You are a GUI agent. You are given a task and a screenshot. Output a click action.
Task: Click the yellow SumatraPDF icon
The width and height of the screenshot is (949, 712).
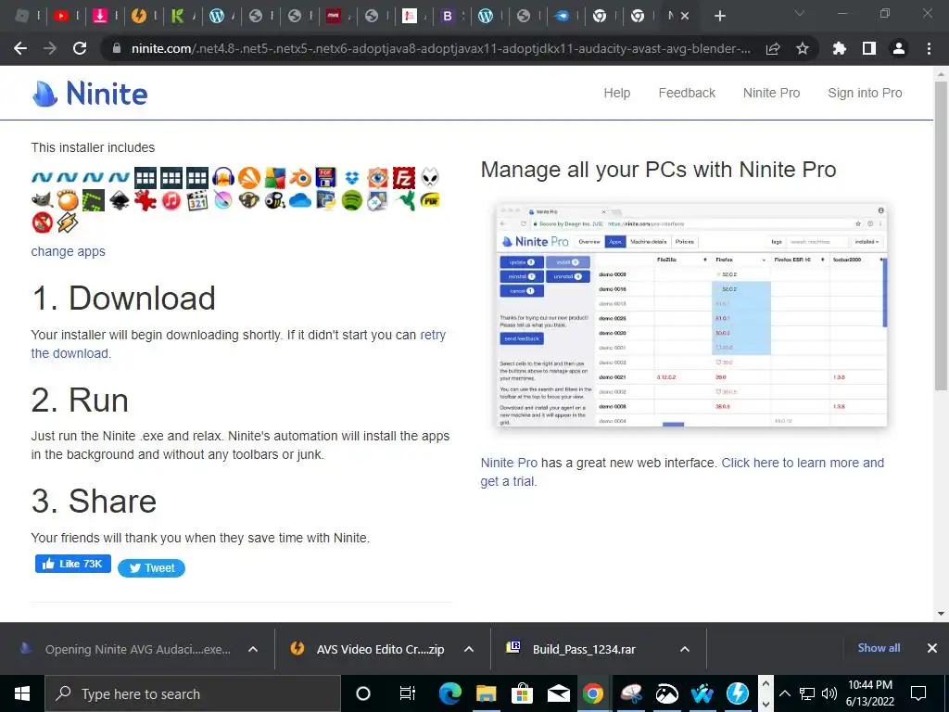pos(430,200)
